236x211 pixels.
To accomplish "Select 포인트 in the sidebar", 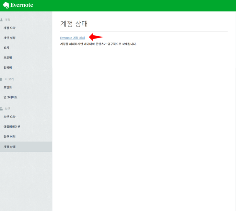I will [8, 87].
